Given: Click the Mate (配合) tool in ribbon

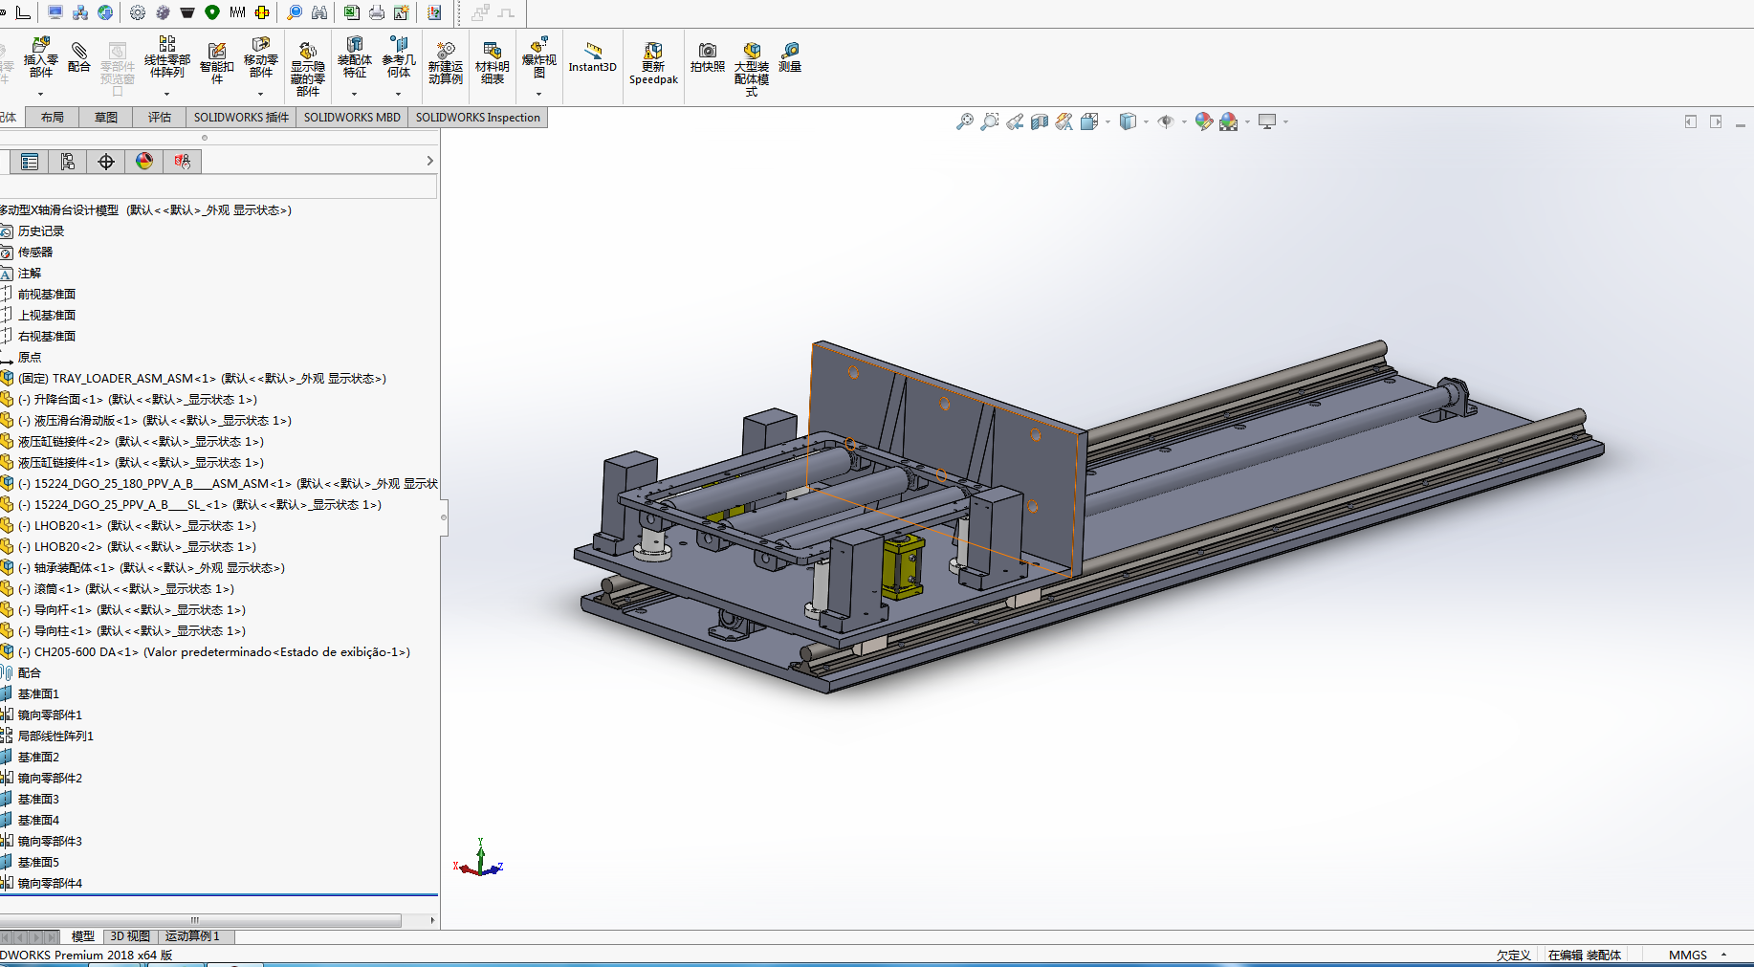Looking at the screenshot, I should coord(79,56).
